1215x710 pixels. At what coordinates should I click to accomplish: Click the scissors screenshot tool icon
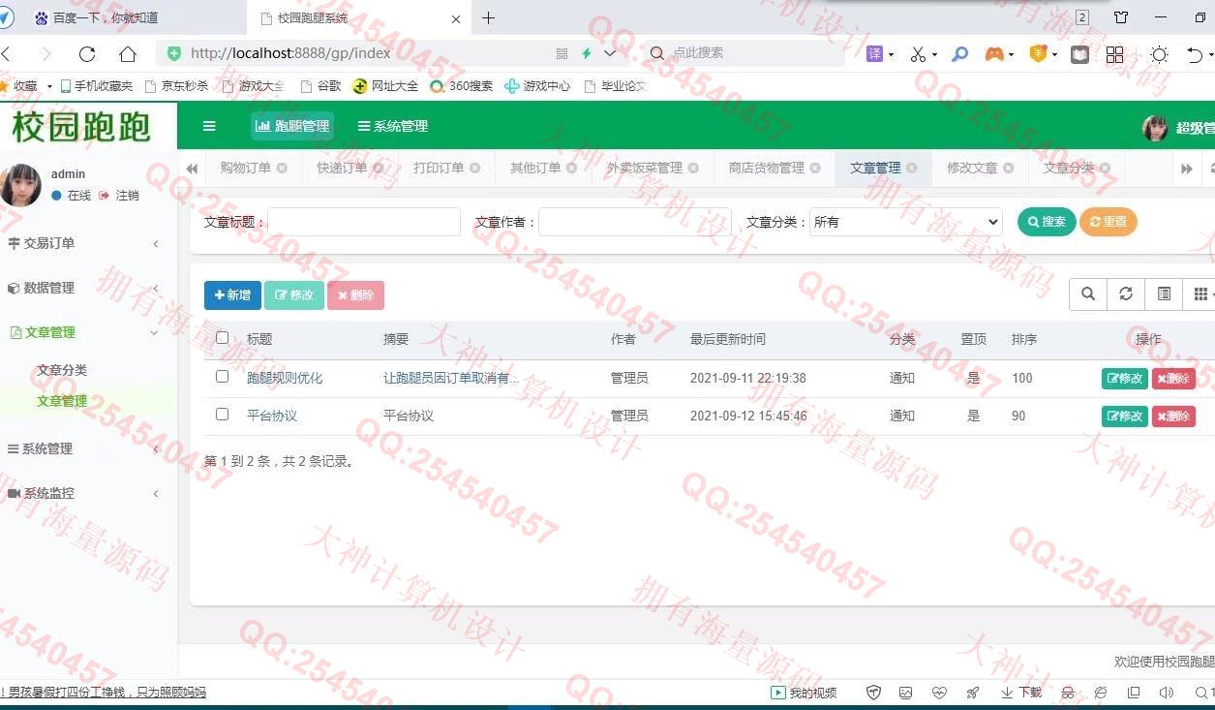click(x=918, y=54)
